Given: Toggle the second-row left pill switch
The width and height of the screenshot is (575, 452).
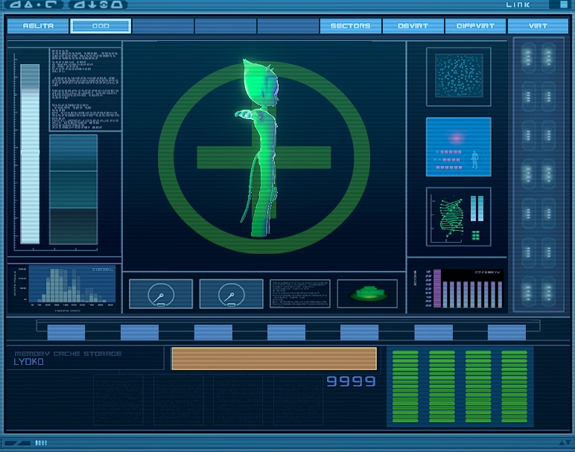Looking at the screenshot, I should (528, 96).
